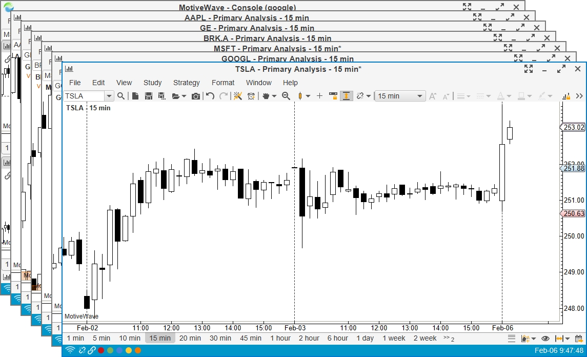Screen dimensions: 587x357
Task: Click the calendar go-to-date icon
Action: [x=579, y=339]
